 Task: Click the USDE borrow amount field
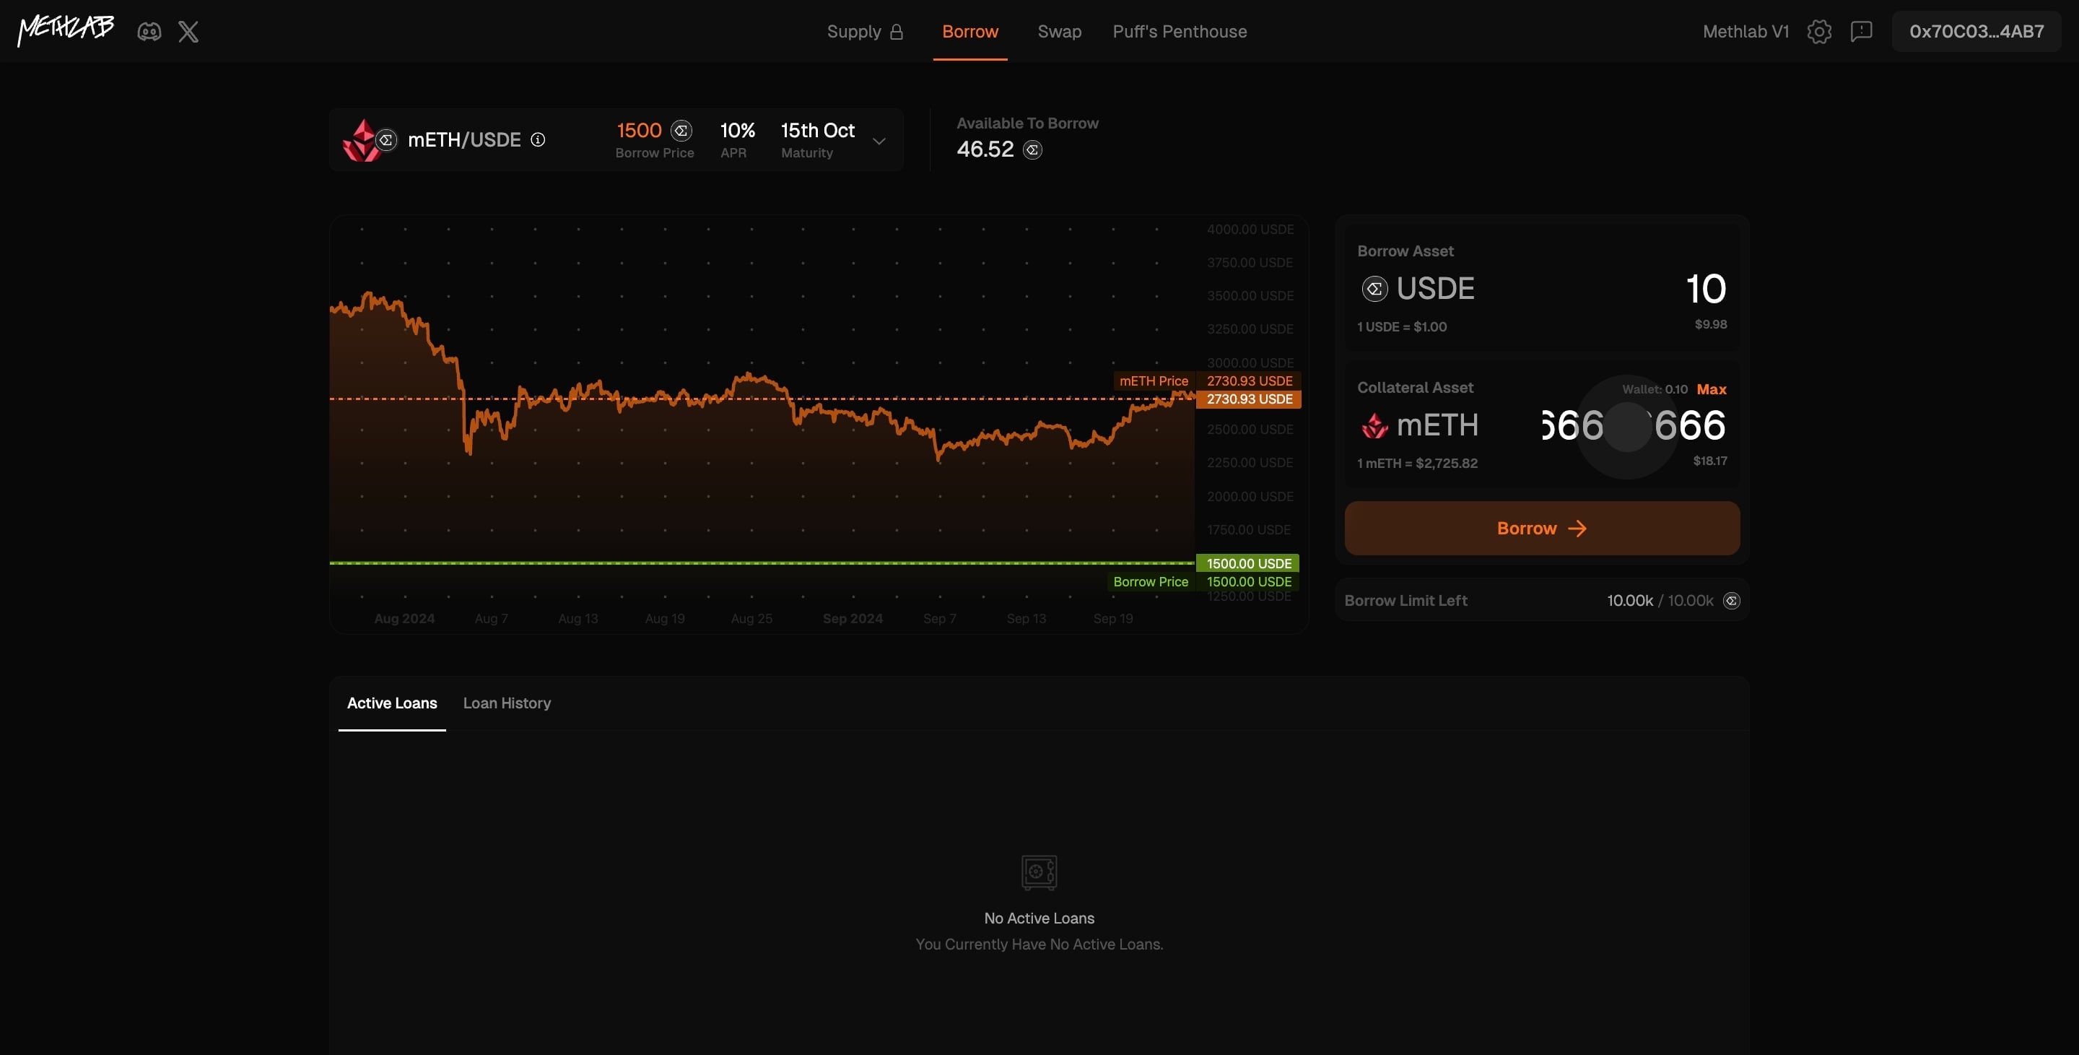tap(1704, 289)
